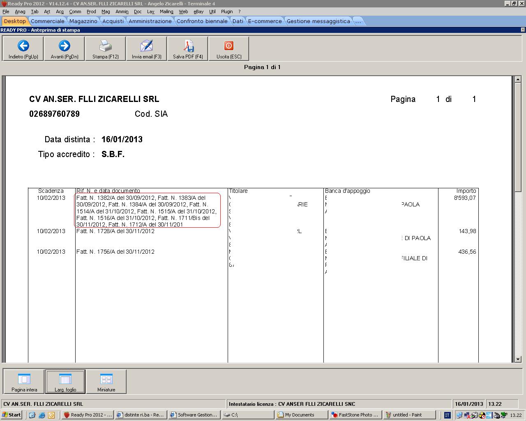
Task: Click the preview scrollbar down arrow
Action: 518,359
